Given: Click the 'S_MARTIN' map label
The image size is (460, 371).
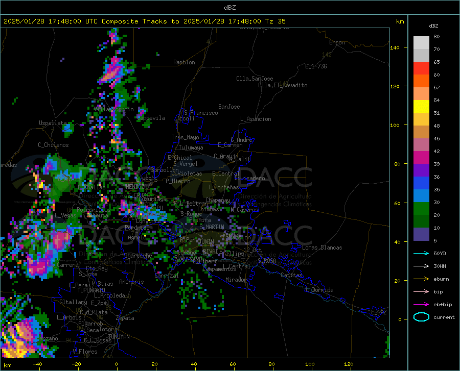Looking at the screenshot, I should click(212, 227).
